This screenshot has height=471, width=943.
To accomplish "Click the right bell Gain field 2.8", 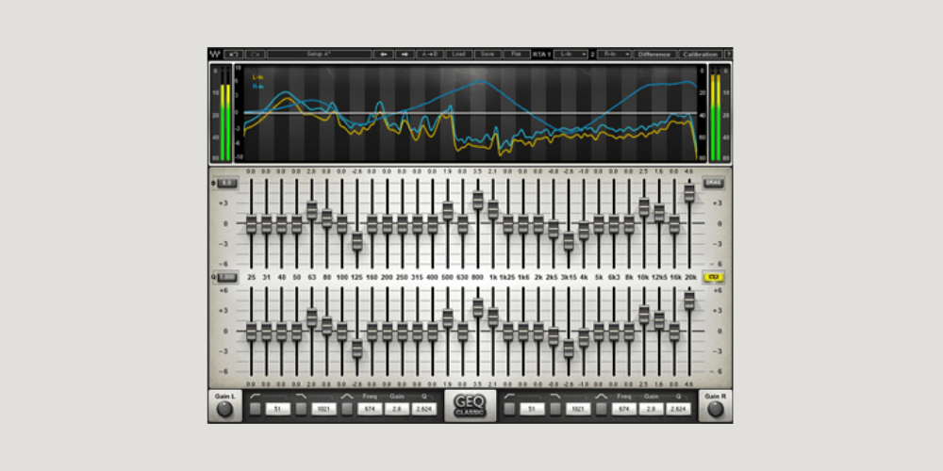I will pos(651,409).
